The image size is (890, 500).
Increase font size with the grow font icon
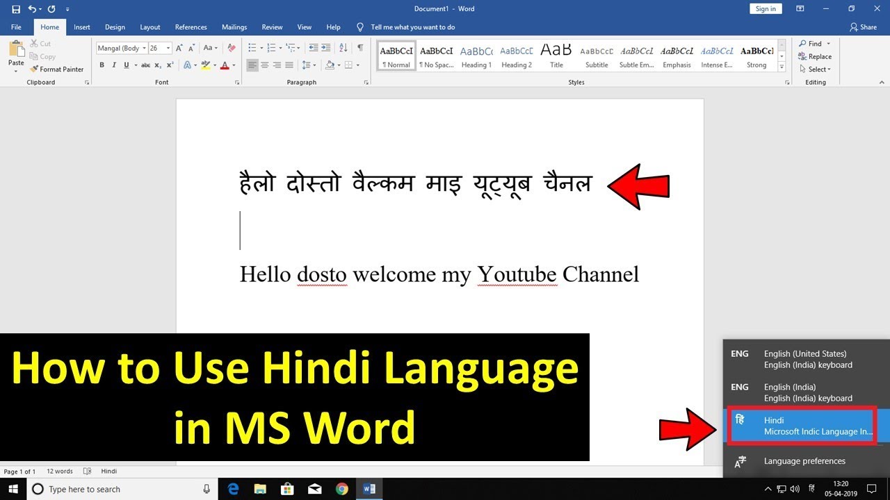pyautogui.click(x=179, y=48)
